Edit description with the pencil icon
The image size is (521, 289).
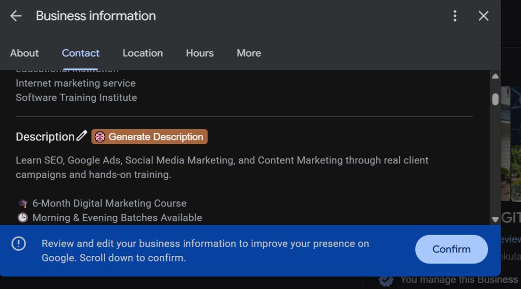click(x=81, y=136)
